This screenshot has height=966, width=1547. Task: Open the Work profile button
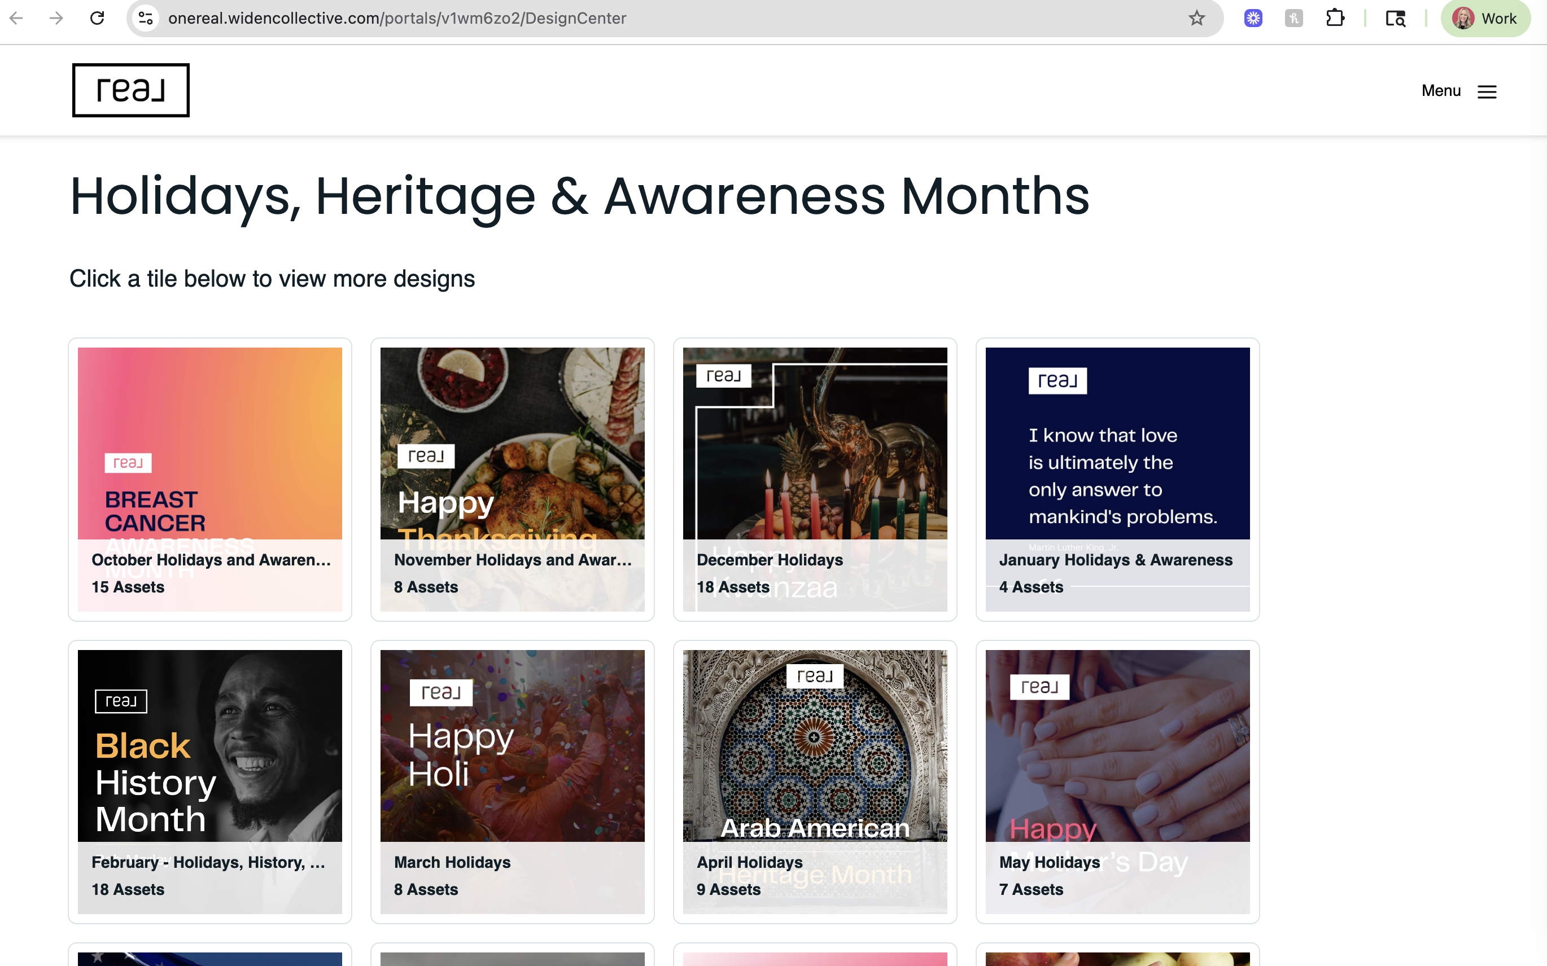point(1485,18)
